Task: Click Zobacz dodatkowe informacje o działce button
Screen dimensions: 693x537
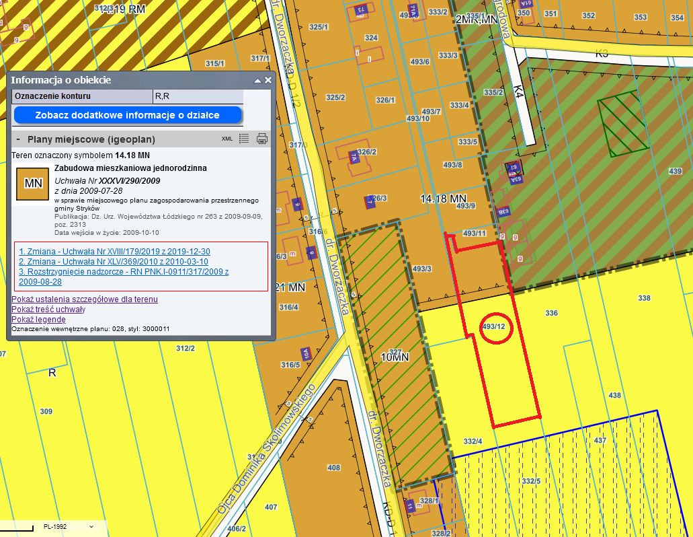Action: click(128, 115)
